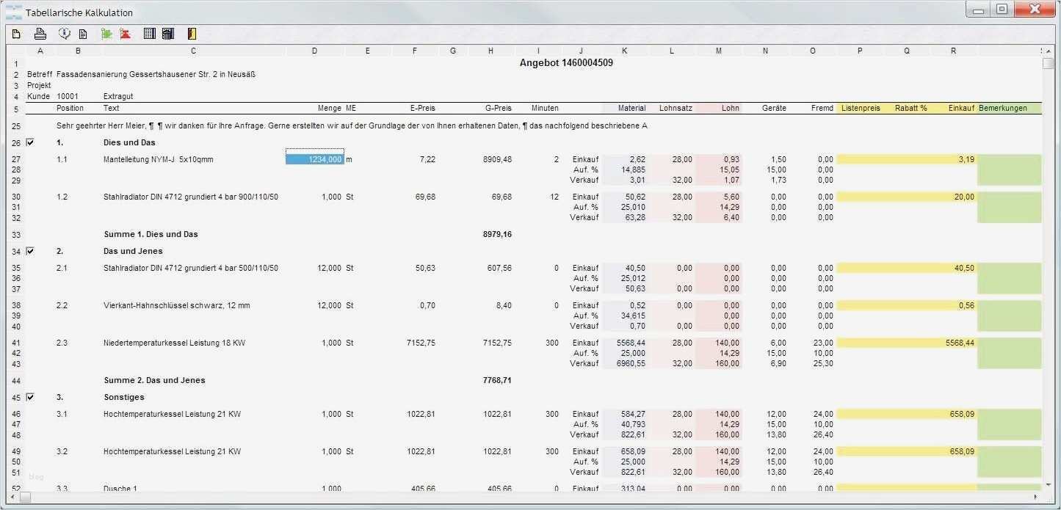Click vertical scrollbar down arrow
The height and width of the screenshot is (510, 1061).
[1048, 484]
